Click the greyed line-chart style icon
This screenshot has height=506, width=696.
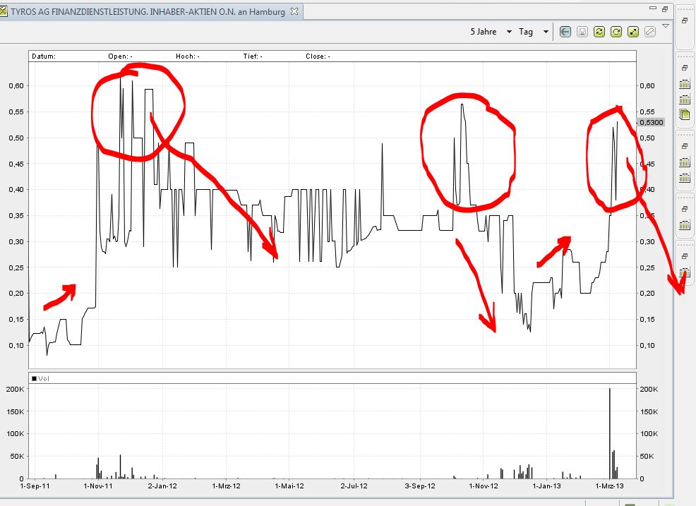(650, 32)
